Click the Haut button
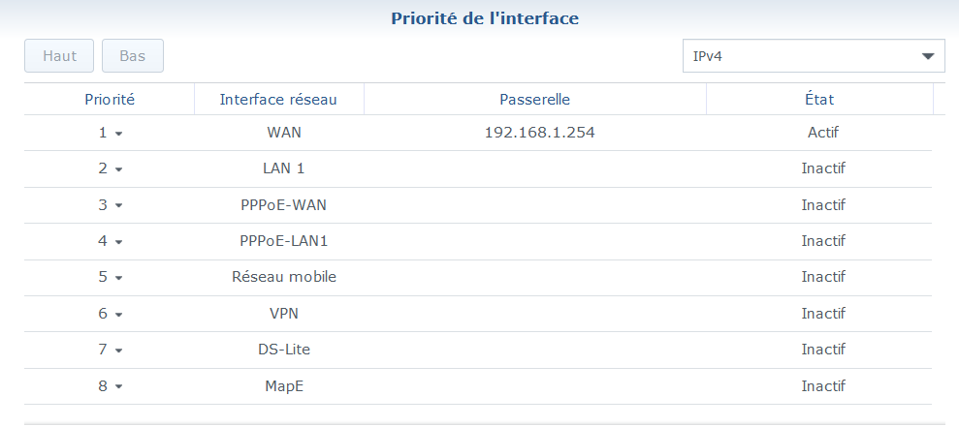Image resolution: width=959 pixels, height=427 pixels. tap(58, 56)
